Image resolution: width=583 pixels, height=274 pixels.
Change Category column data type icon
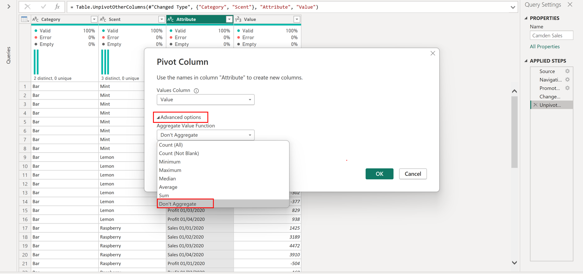(x=36, y=19)
